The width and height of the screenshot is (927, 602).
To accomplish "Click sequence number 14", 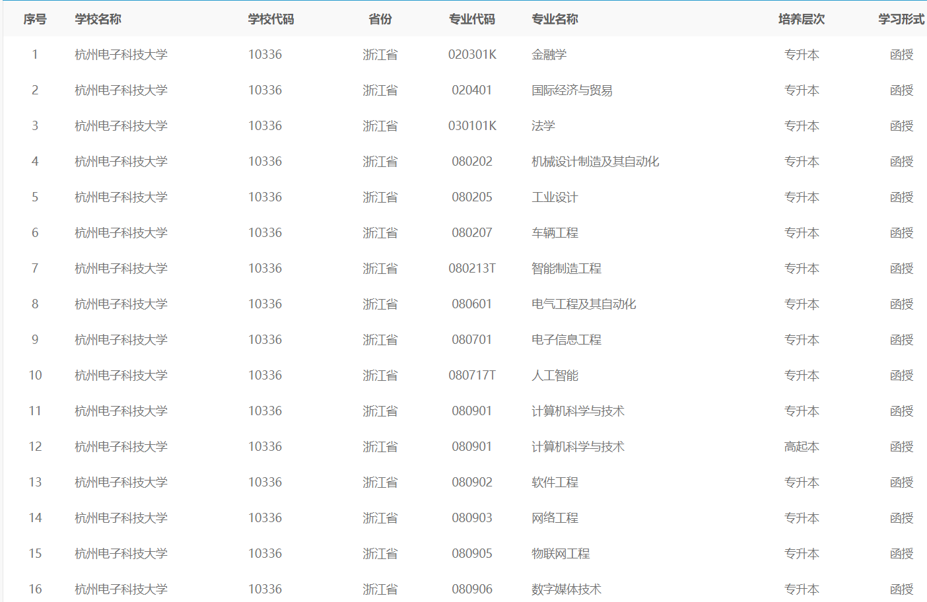I will click(x=35, y=518).
